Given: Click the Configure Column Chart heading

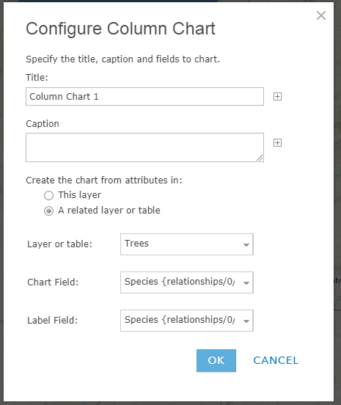Looking at the screenshot, I should [120, 29].
